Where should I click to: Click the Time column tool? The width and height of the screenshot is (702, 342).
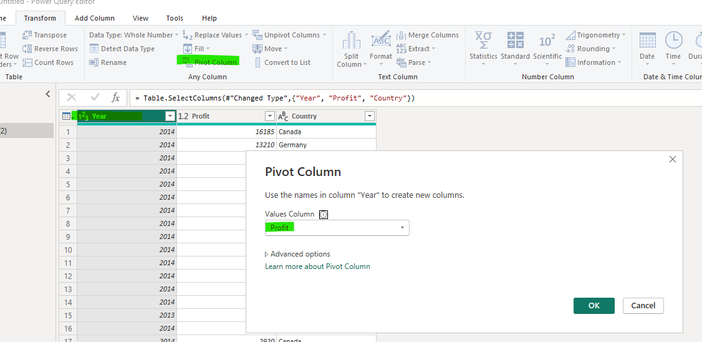point(673,49)
